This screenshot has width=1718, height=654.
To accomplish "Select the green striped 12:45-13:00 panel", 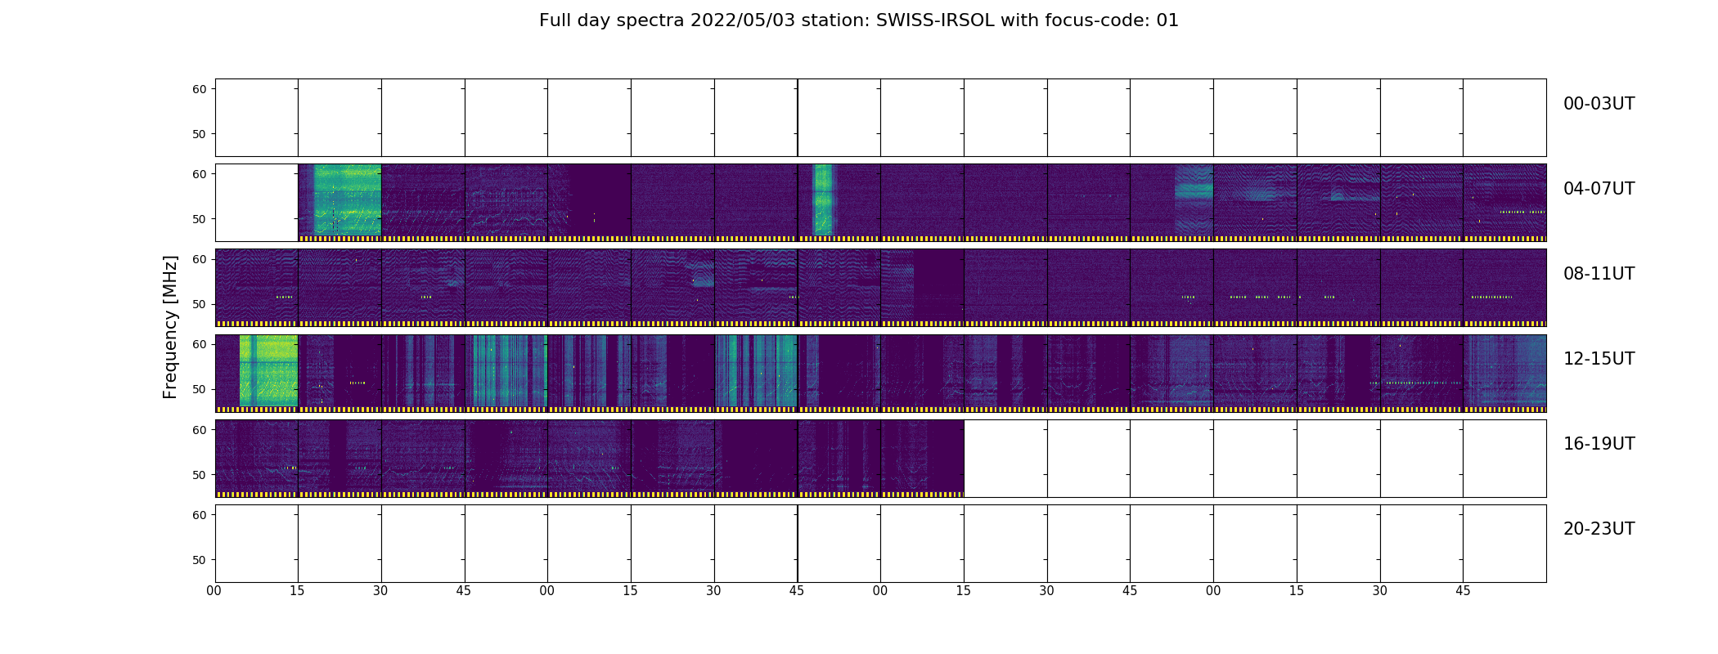I will point(506,373).
